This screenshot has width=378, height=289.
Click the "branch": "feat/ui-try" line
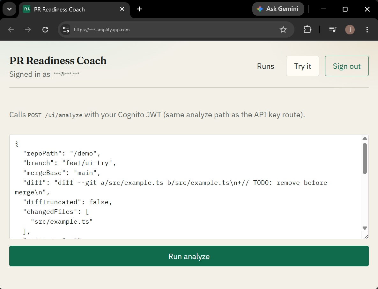[x=70, y=163]
